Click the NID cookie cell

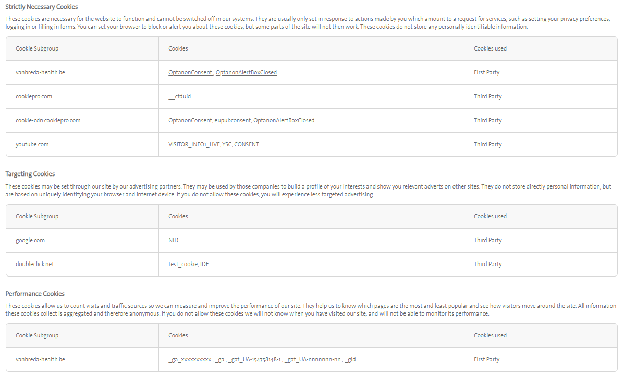click(174, 240)
